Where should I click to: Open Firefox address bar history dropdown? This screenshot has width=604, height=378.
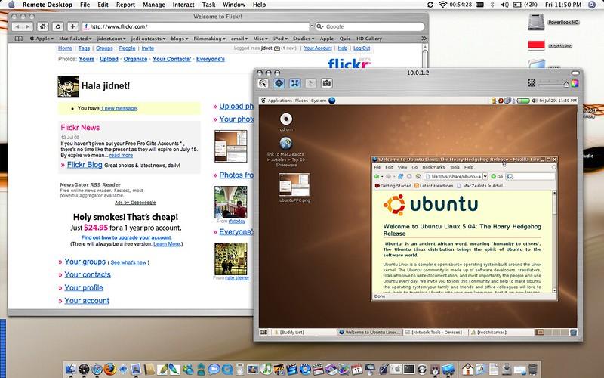coord(485,176)
